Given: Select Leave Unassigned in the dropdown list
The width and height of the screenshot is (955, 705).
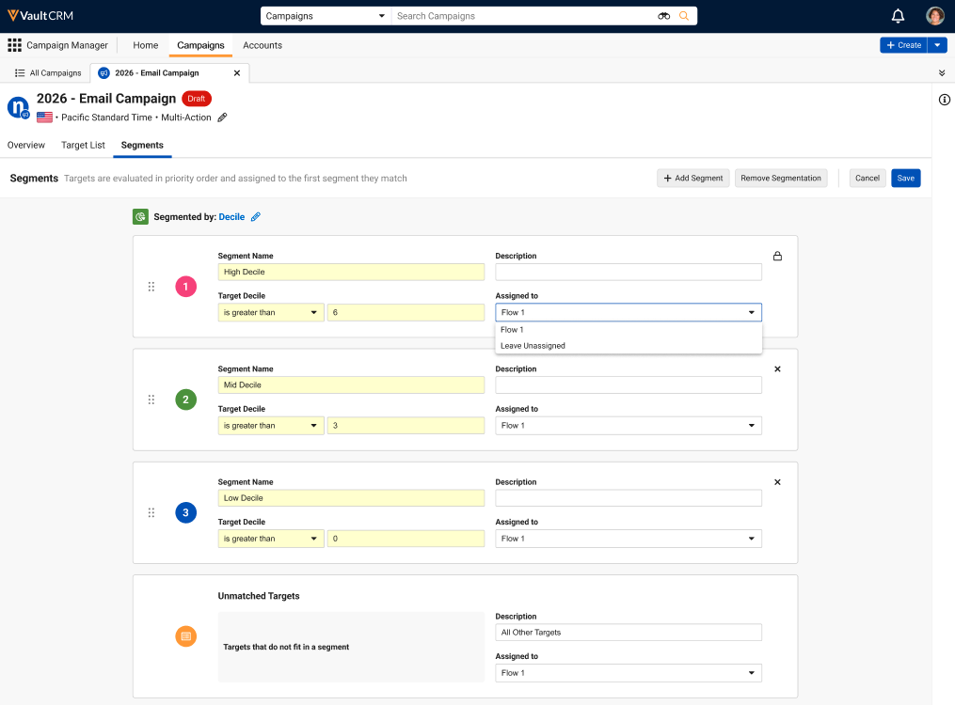Looking at the screenshot, I should pyautogui.click(x=533, y=346).
